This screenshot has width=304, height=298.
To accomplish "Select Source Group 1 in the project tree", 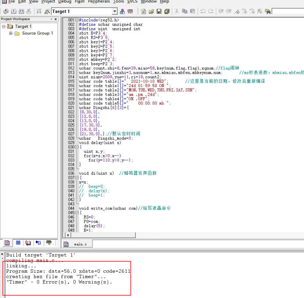I will pyautogui.click(x=37, y=33).
